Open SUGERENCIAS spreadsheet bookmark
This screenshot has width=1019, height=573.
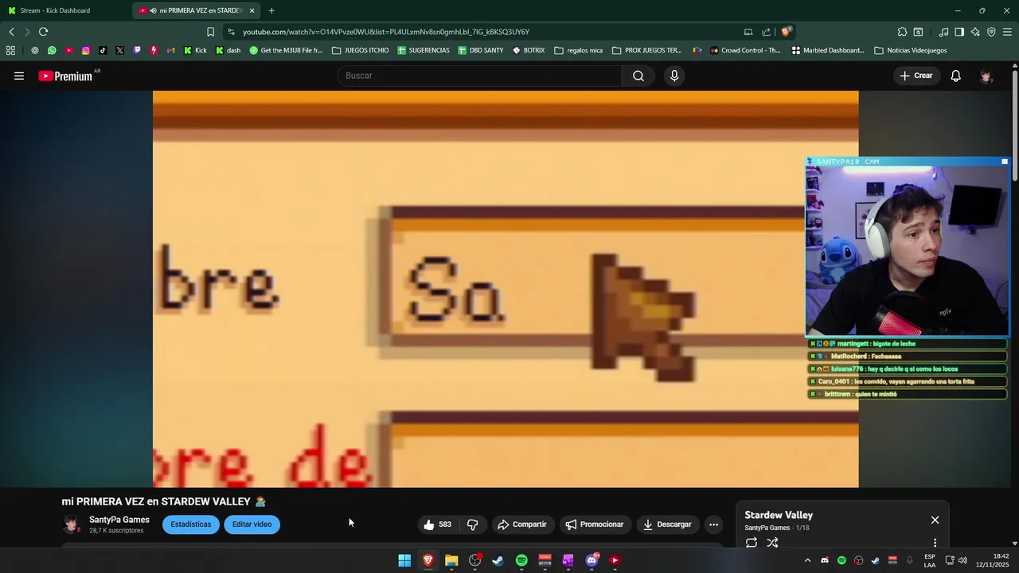click(424, 50)
